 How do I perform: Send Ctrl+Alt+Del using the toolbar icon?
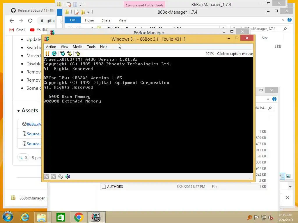coord(63,53)
